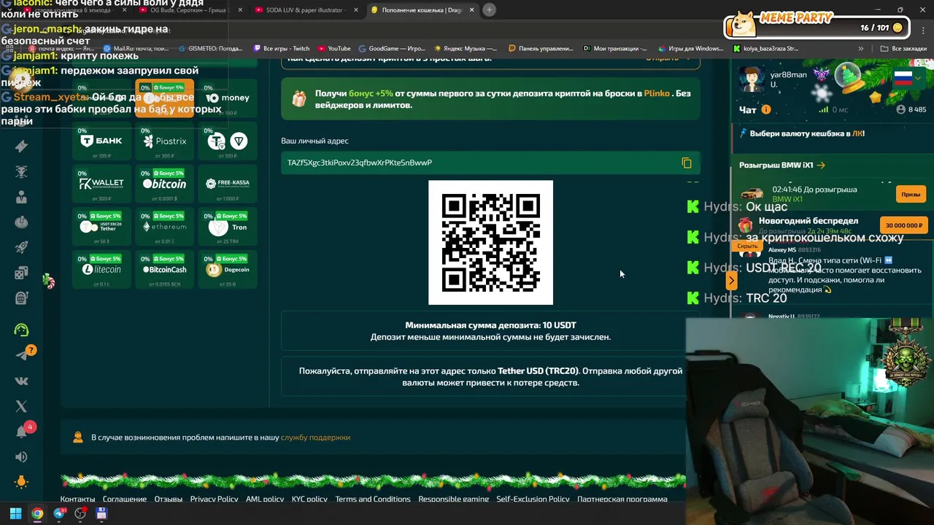Viewport: 934px width, 525px height.
Task: Open the bull head sidebar icon
Action: point(21,171)
